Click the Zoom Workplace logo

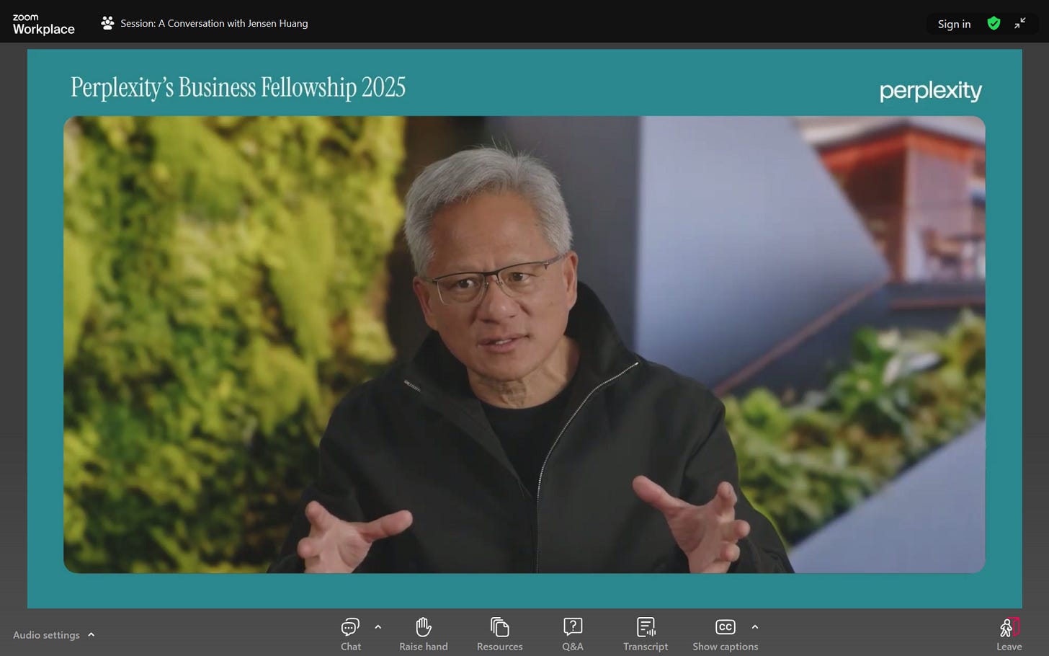43,24
